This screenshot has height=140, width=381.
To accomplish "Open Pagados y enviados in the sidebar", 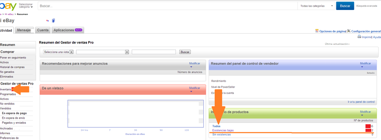I will (x=14, y=123).
